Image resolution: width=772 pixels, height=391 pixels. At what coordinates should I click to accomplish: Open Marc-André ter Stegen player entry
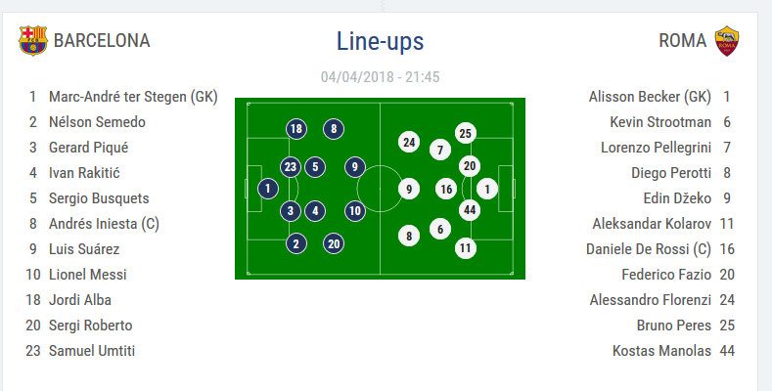click(x=133, y=97)
